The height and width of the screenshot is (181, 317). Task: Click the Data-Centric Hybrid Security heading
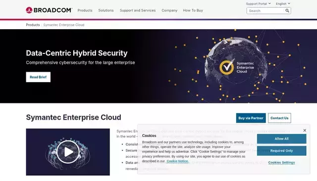(x=77, y=53)
